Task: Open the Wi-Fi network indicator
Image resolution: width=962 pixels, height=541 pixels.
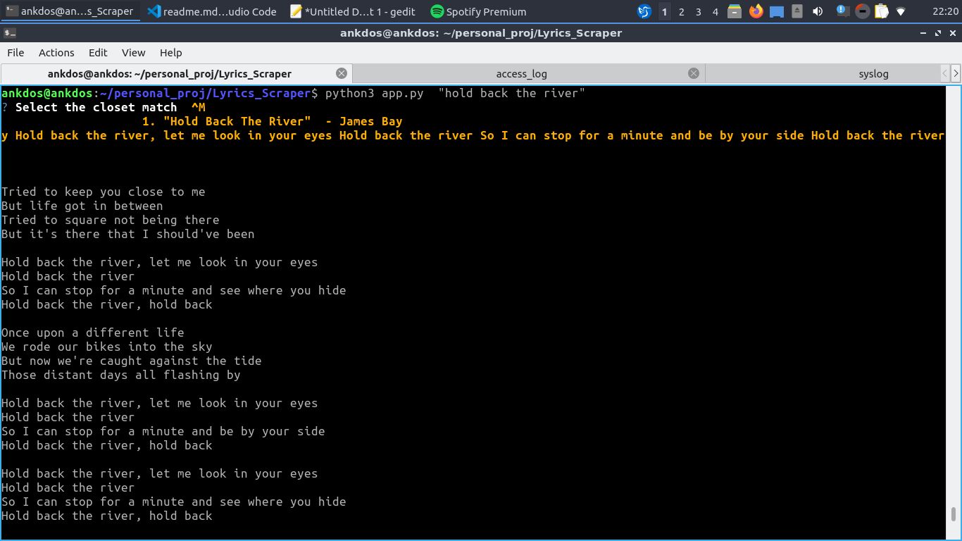Action: (x=901, y=11)
